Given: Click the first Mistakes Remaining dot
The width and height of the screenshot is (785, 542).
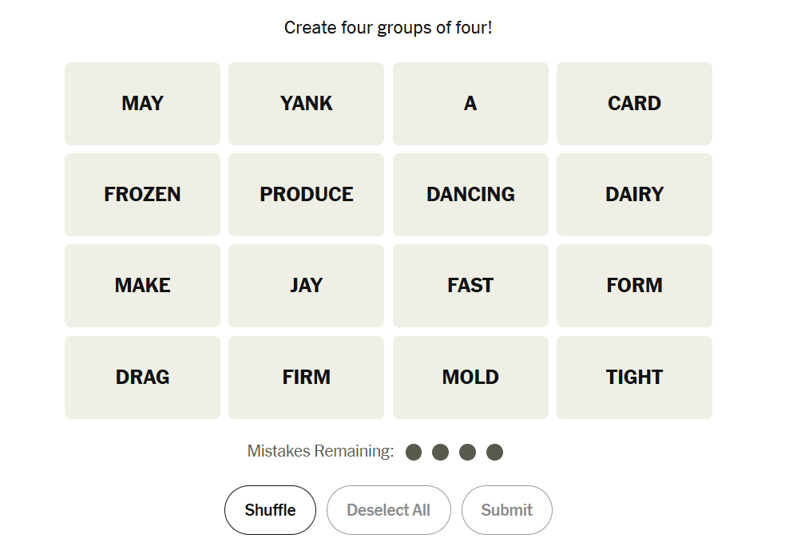Looking at the screenshot, I should pos(414,453).
